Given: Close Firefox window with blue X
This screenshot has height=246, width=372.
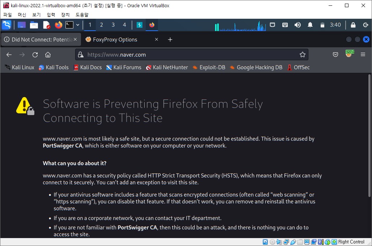Looking at the screenshot, I should click(366, 39).
